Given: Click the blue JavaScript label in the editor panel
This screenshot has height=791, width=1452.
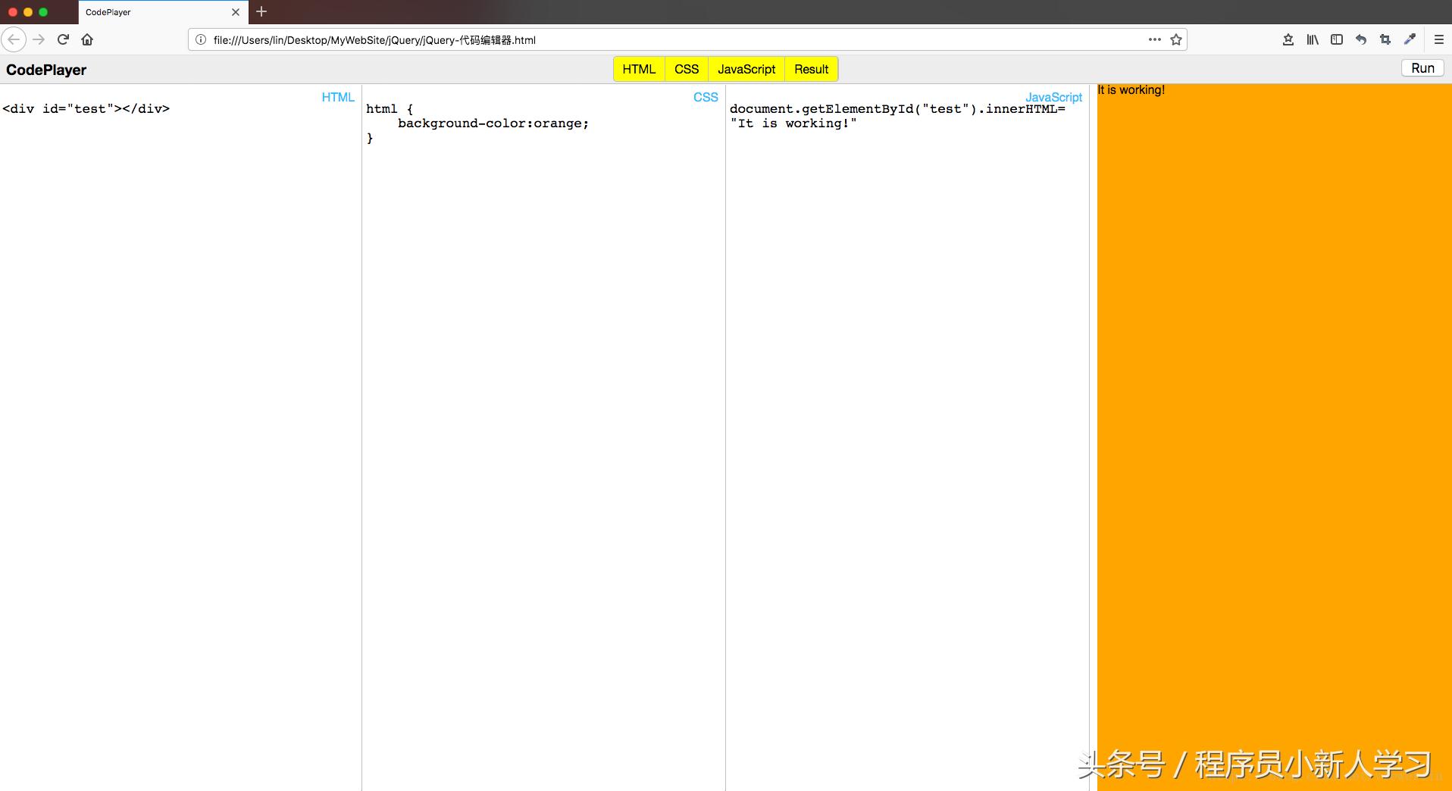Looking at the screenshot, I should pyautogui.click(x=1053, y=97).
